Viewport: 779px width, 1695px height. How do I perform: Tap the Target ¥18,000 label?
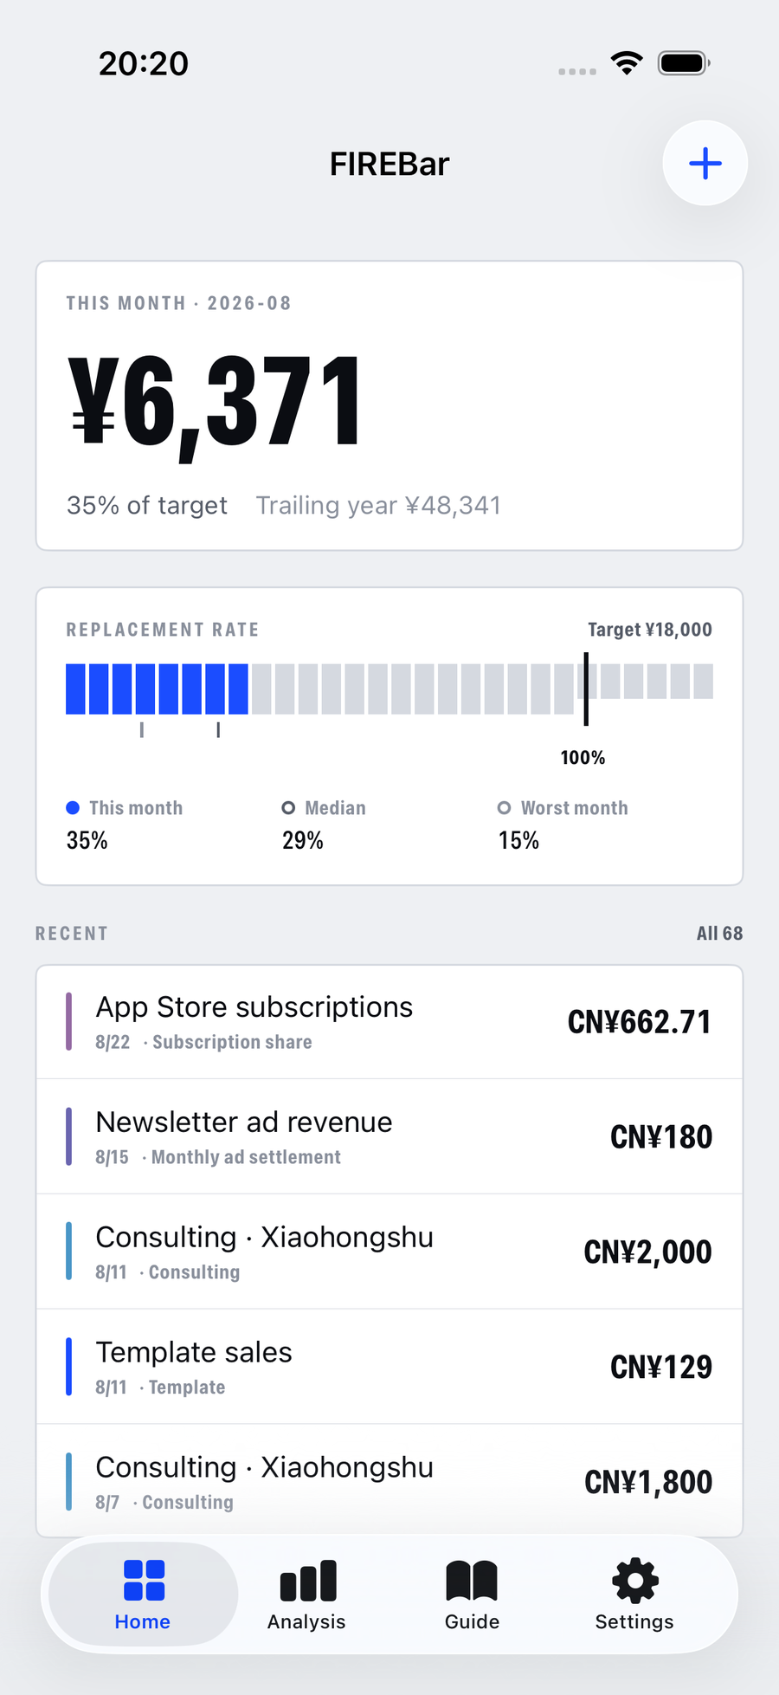click(650, 630)
